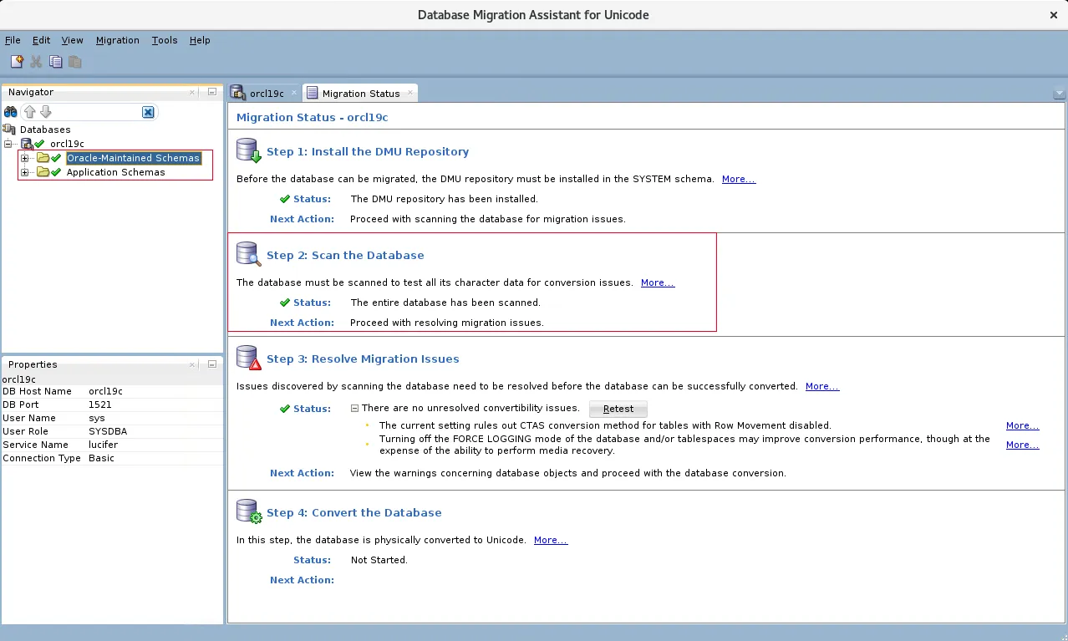Open the More link for Step 2 scanning
The width and height of the screenshot is (1068, 641).
point(657,282)
